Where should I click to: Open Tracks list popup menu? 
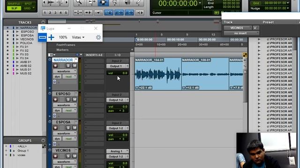(43, 22)
